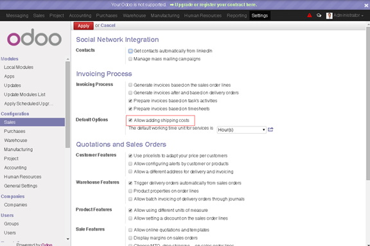Open the Hour(s) working time unit dropdown

[x=242, y=130]
